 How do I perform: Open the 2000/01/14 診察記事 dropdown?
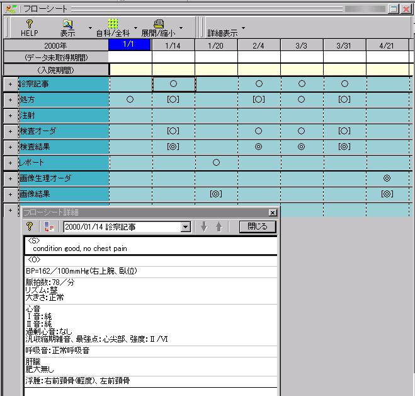[186, 227]
